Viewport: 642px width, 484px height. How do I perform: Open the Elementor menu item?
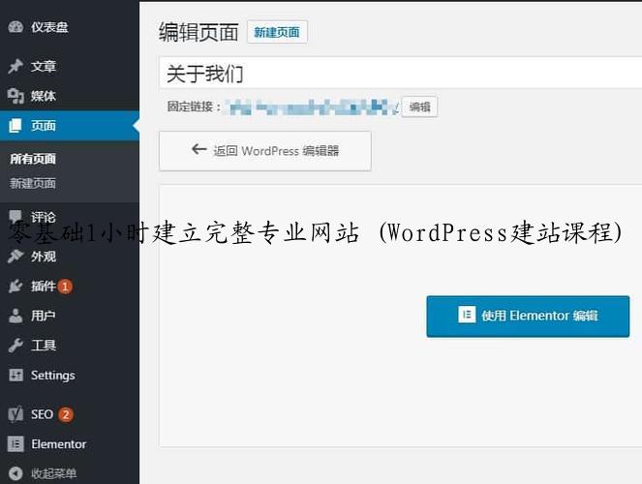pos(70,444)
